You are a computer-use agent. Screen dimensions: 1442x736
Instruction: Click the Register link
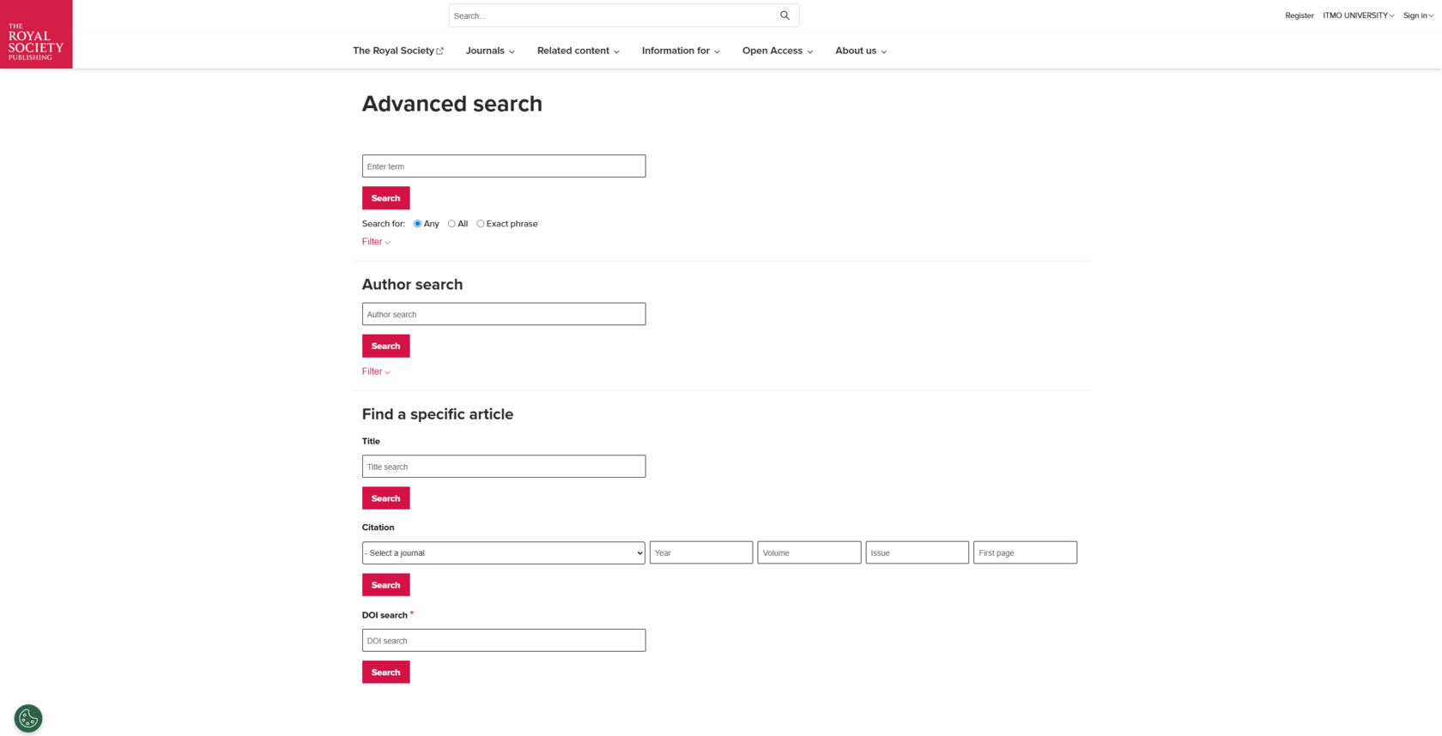(1300, 15)
